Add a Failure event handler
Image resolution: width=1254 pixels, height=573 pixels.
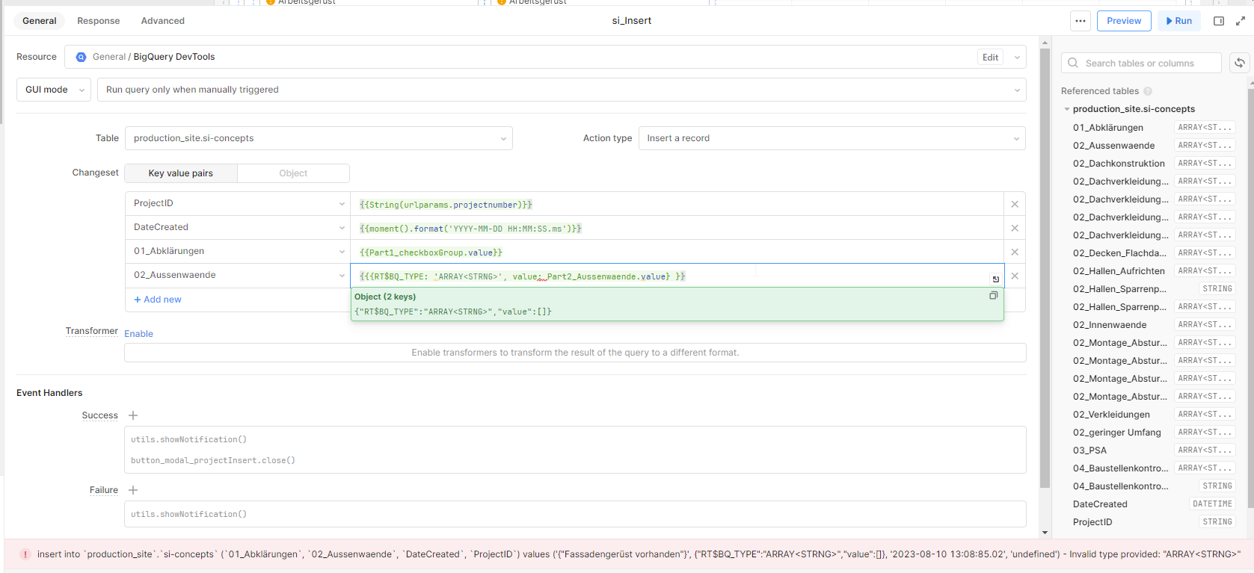pyautogui.click(x=133, y=490)
